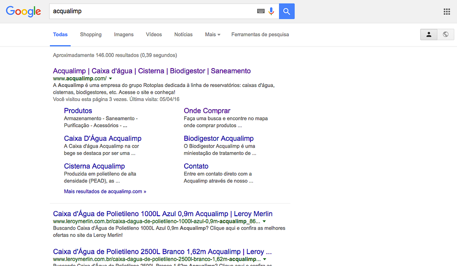Open the Biodigestor Acqualimp sitelink
The height and width of the screenshot is (266, 457).
218,138
